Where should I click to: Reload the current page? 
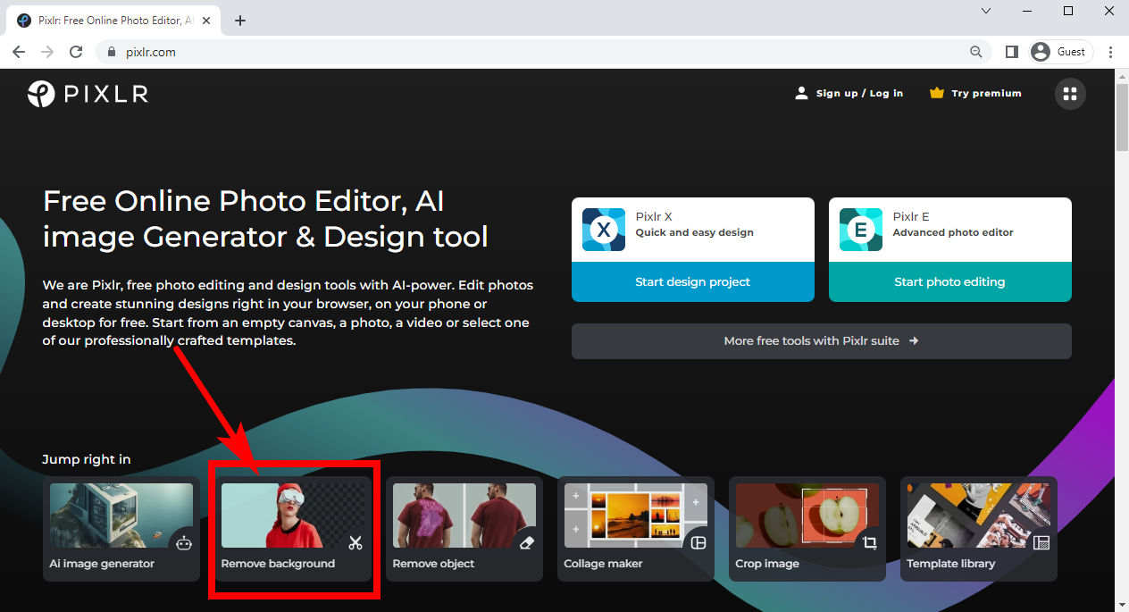coord(76,52)
